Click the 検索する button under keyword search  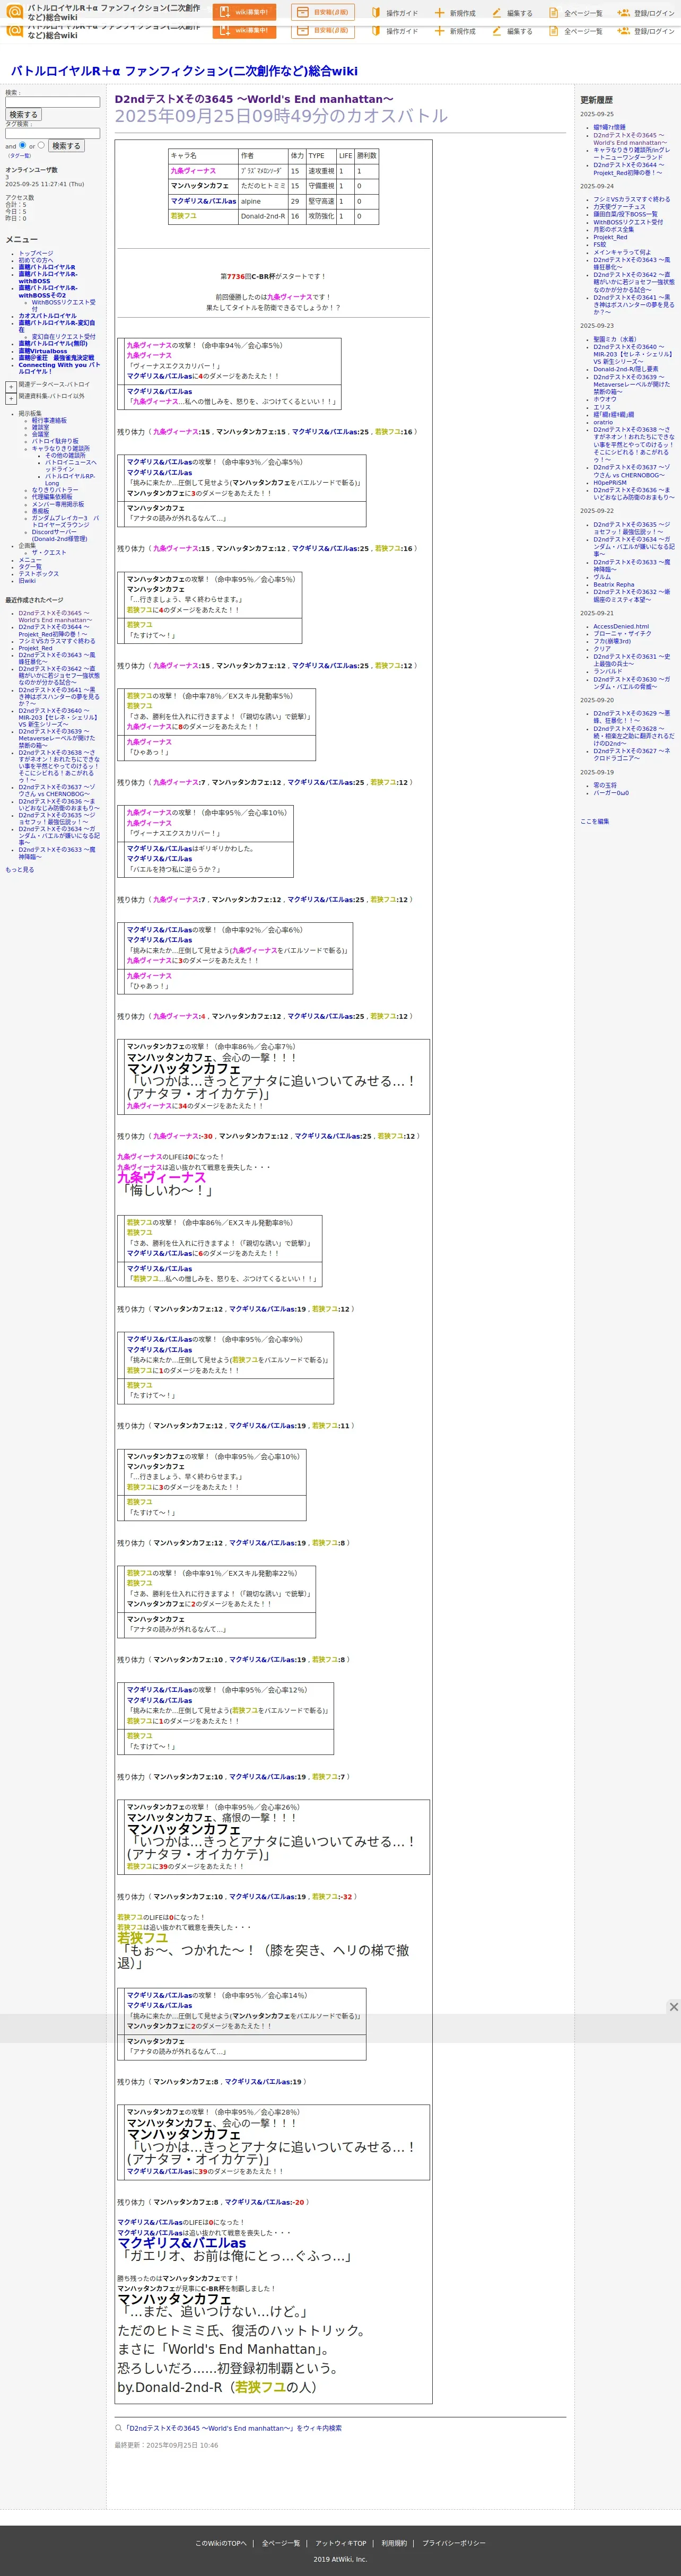[23, 115]
